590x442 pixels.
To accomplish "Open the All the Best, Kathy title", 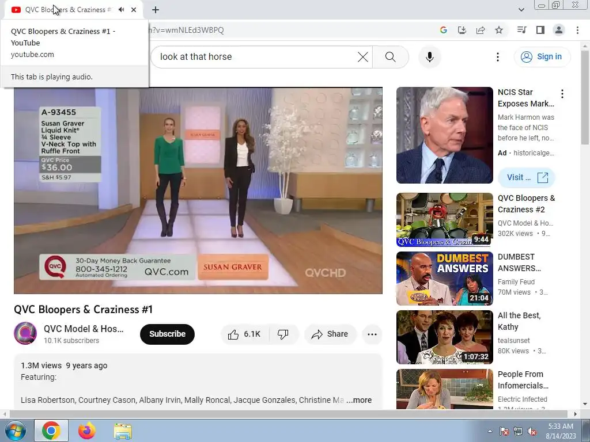I will click(x=519, y=321).
